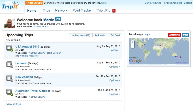Viewport: 193px width, 112px height.
Task: Show Upcoming trips on travel map
Action: 174,35
